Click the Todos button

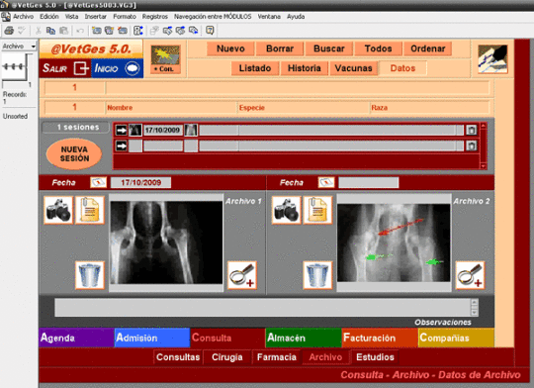[378, 48]
